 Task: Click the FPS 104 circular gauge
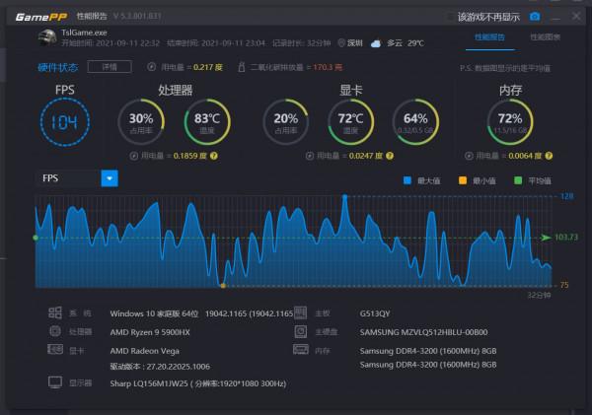(65, 122)
